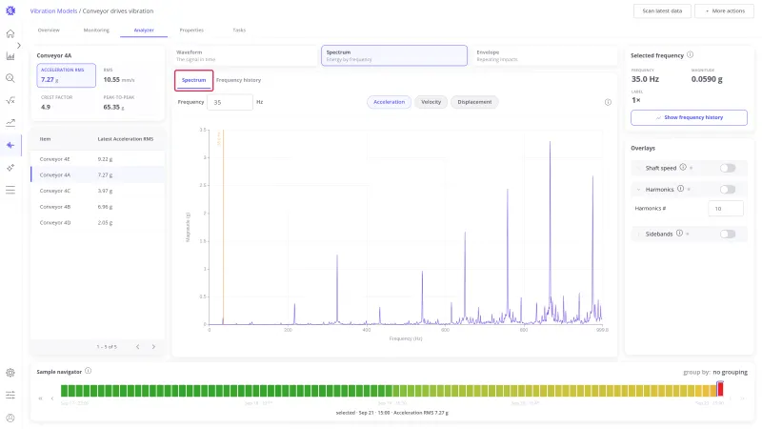This screenshot has width=762, height=429.
Task: Select Conveyor 4B row
Action: pos(98,207)
